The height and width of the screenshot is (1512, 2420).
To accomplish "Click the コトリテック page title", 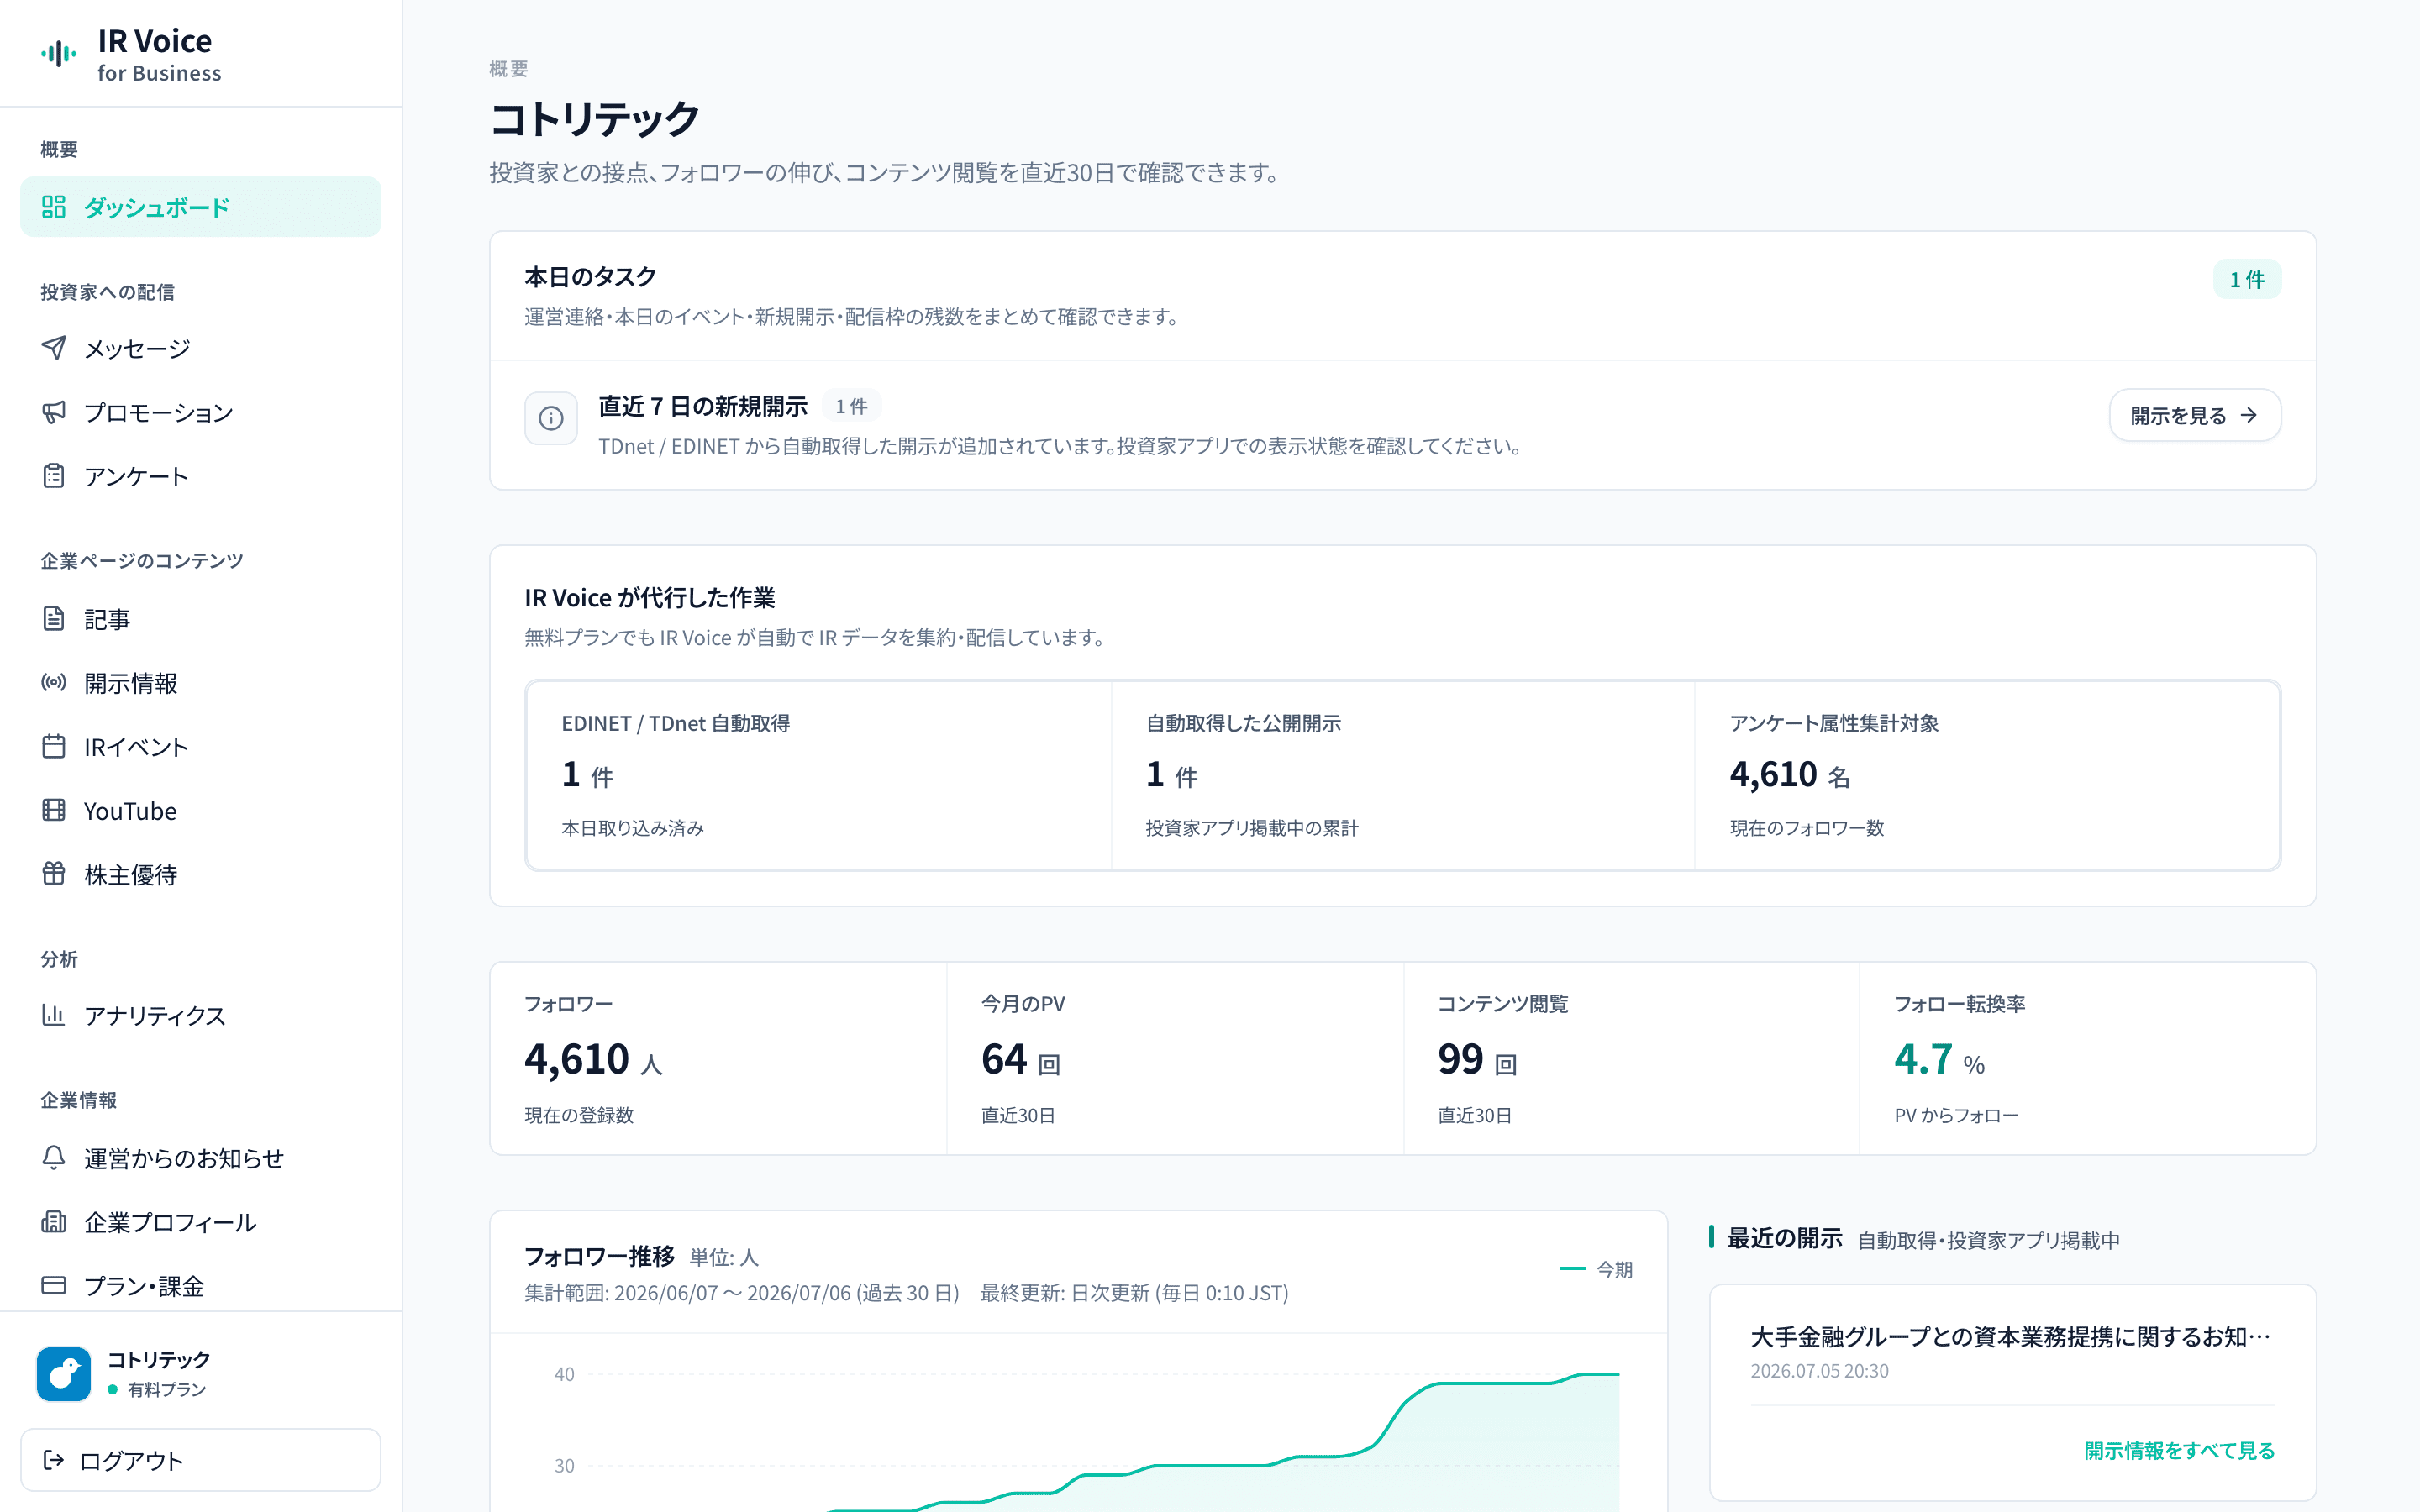I will click(x=594, y=119).
